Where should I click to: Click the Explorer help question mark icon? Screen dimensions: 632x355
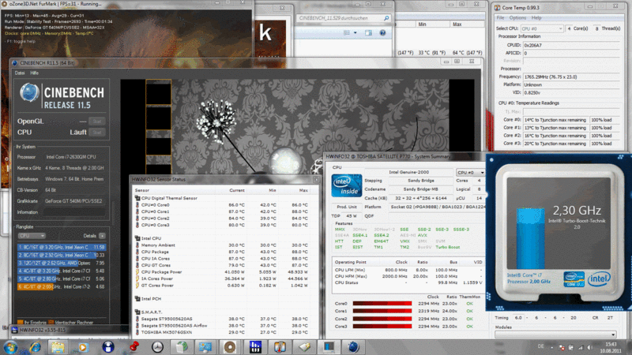point(382,32)
